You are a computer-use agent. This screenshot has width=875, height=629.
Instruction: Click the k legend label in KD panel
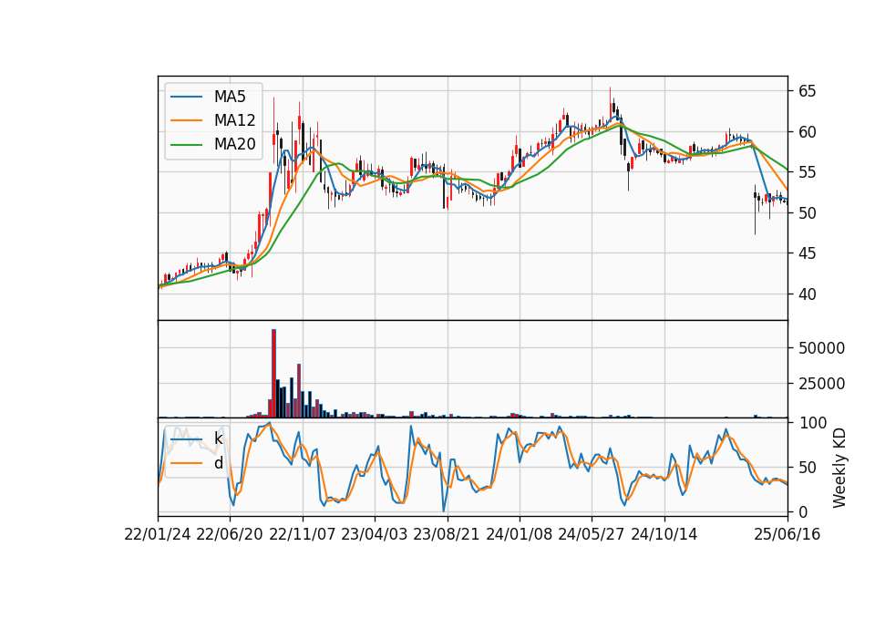pyautogui.click(x=218, y=438)
